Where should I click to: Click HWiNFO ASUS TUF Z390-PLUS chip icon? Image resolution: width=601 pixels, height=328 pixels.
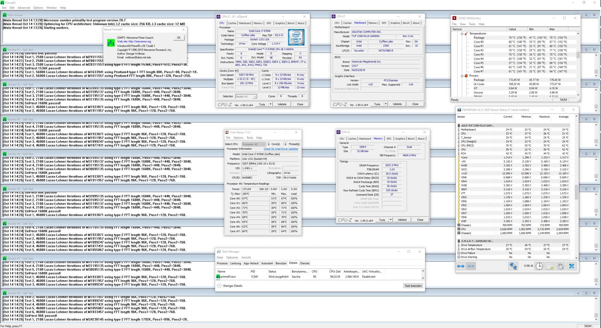(459, 125)
